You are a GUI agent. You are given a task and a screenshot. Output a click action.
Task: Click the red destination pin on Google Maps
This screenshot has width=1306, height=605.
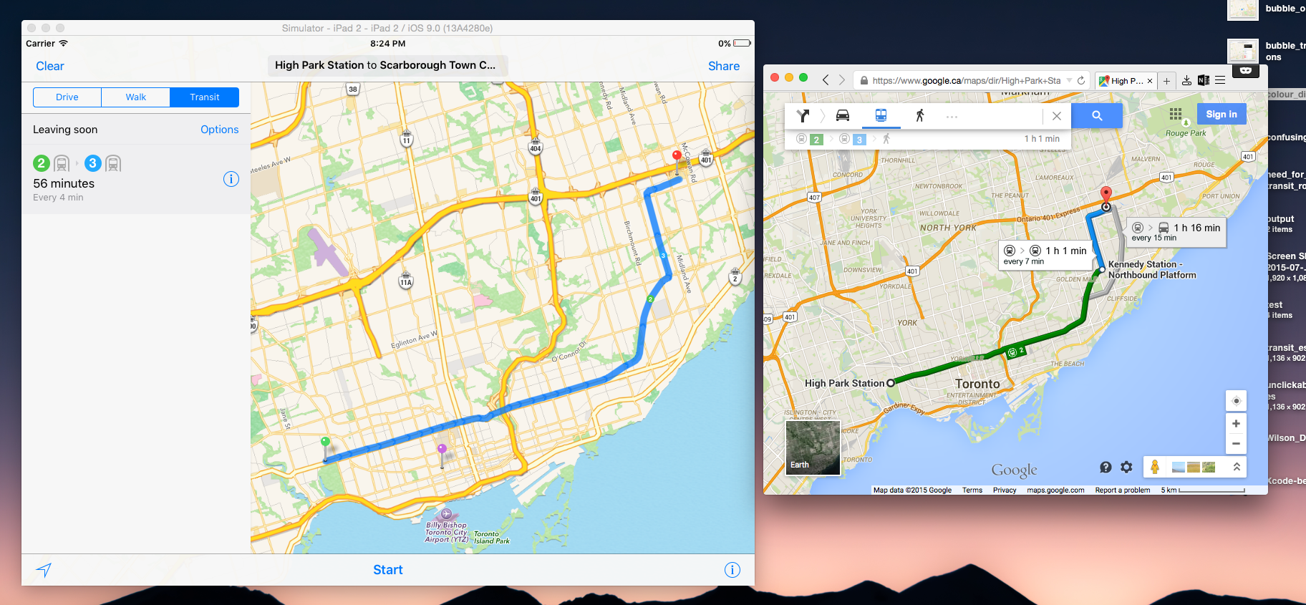[x=1106, y=195]
